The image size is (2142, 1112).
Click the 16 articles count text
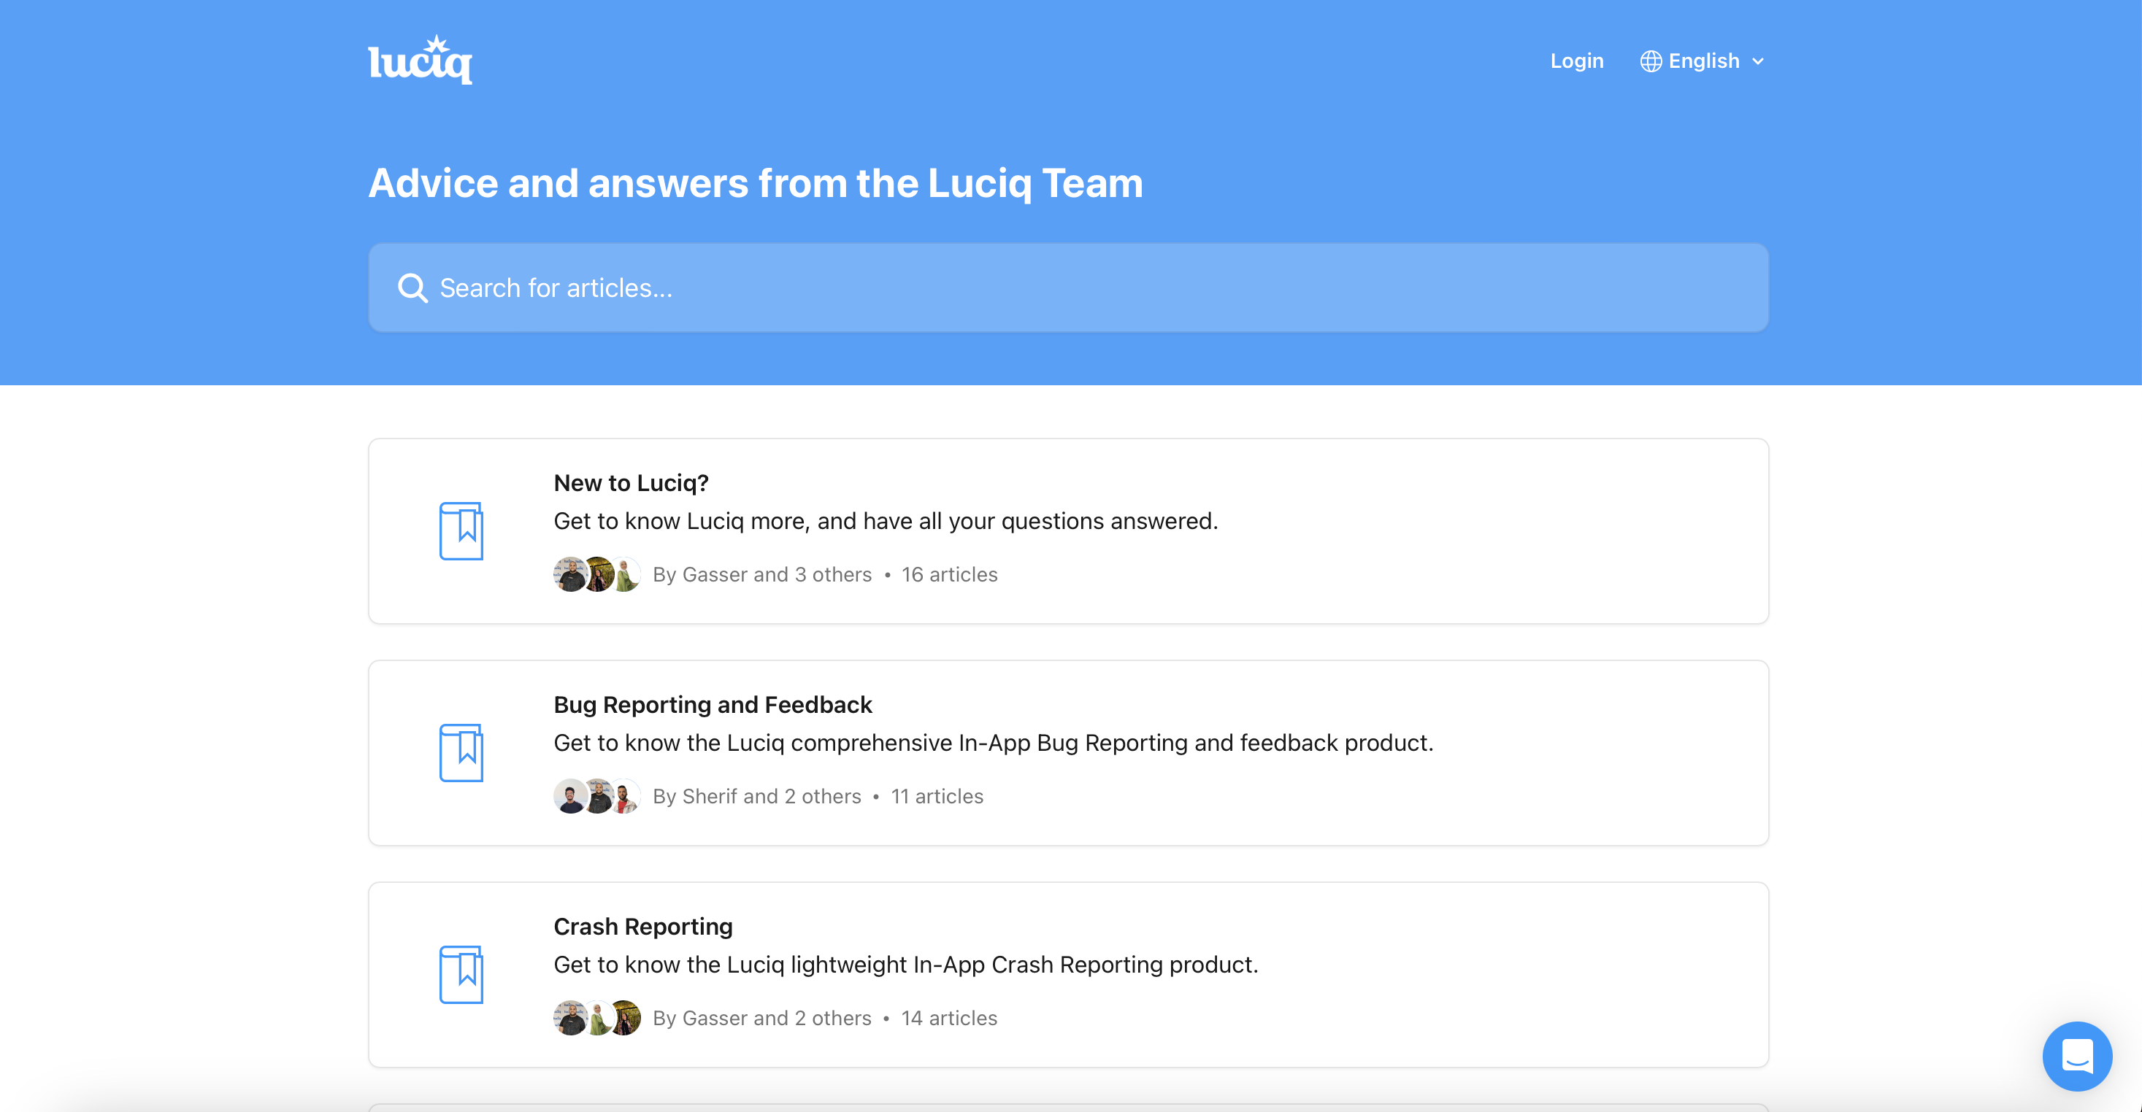coord(950,574)
